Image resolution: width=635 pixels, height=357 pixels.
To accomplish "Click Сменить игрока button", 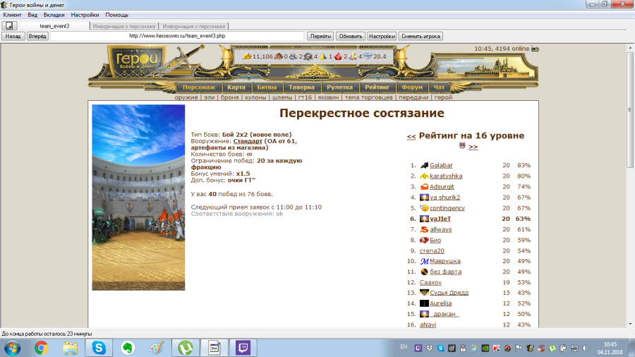I will tap(421, 37).
